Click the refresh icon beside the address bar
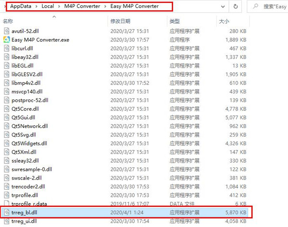Screen dimensions: 288x227 coord(236,6)
